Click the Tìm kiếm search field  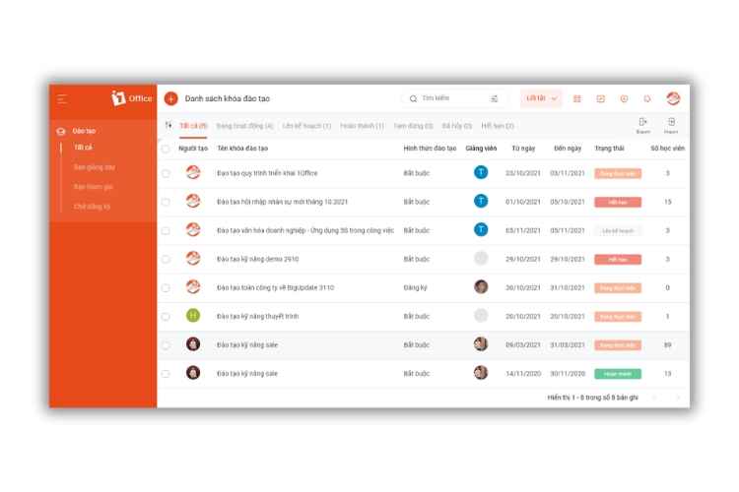coord(453,99)
